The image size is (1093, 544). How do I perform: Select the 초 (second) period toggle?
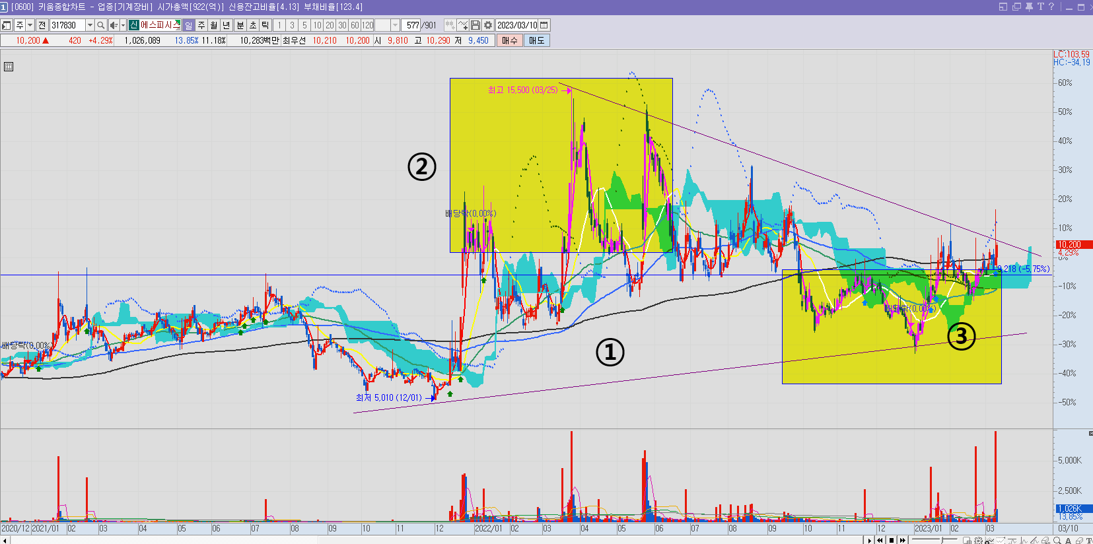pyautogui.click(x=253, y=25)
